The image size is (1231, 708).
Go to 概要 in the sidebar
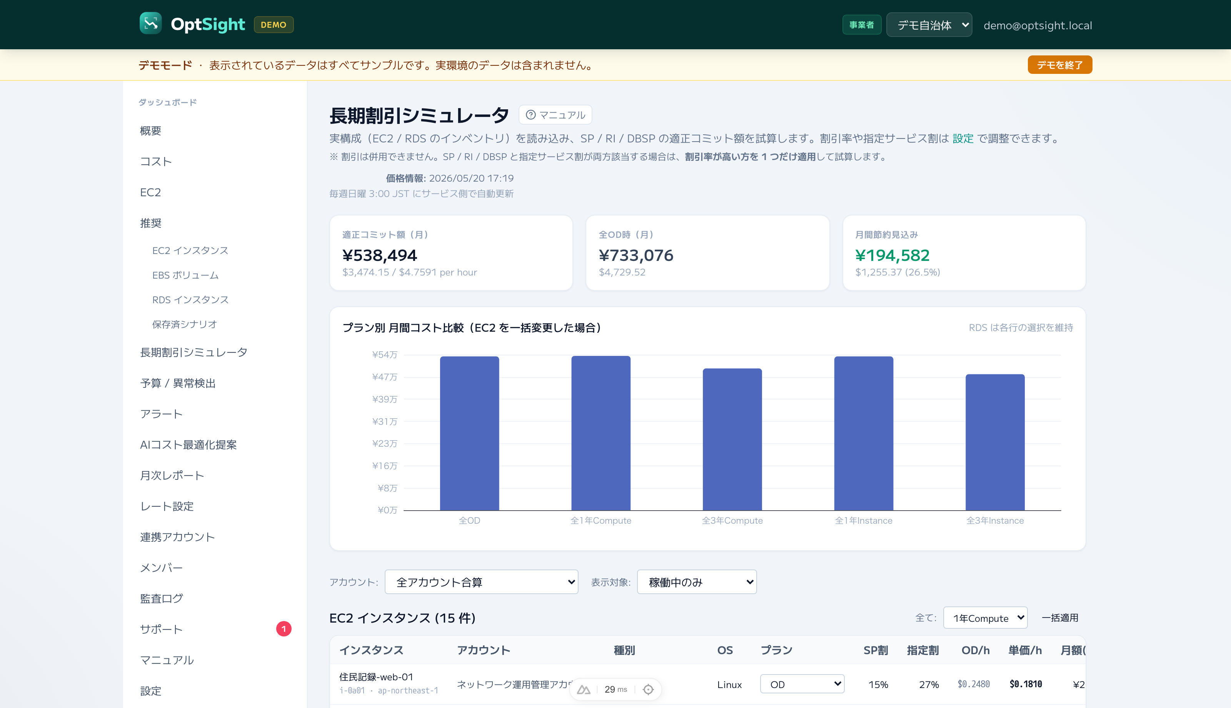(x=151, y=131)
